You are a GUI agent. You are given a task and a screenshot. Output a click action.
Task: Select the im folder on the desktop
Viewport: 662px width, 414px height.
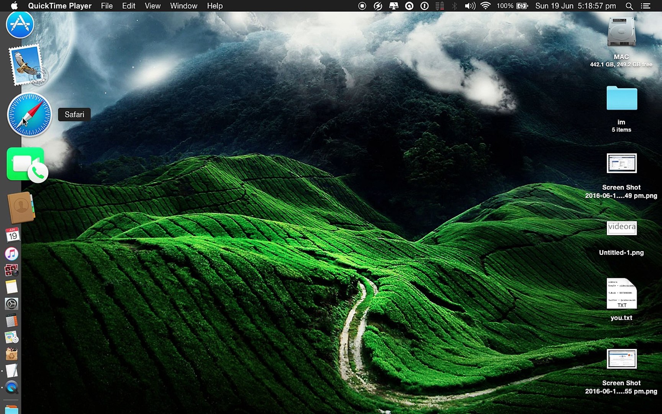point(622,98)
